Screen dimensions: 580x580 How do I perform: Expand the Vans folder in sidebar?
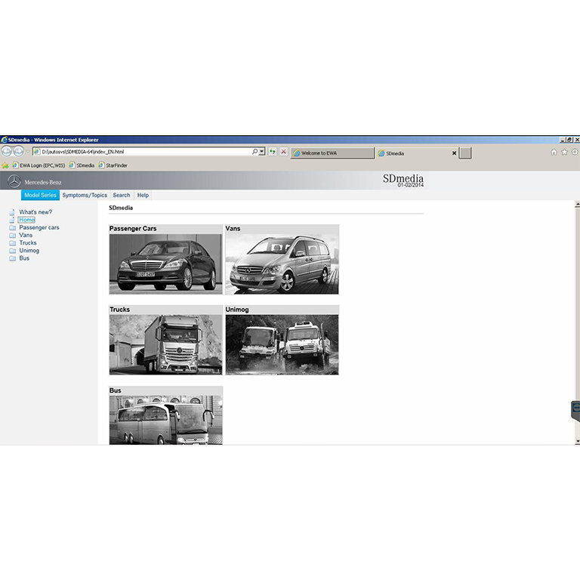tap(26, 236)
